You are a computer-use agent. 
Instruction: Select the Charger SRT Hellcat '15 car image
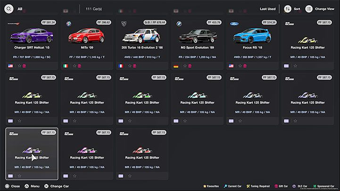coord(32,35)
